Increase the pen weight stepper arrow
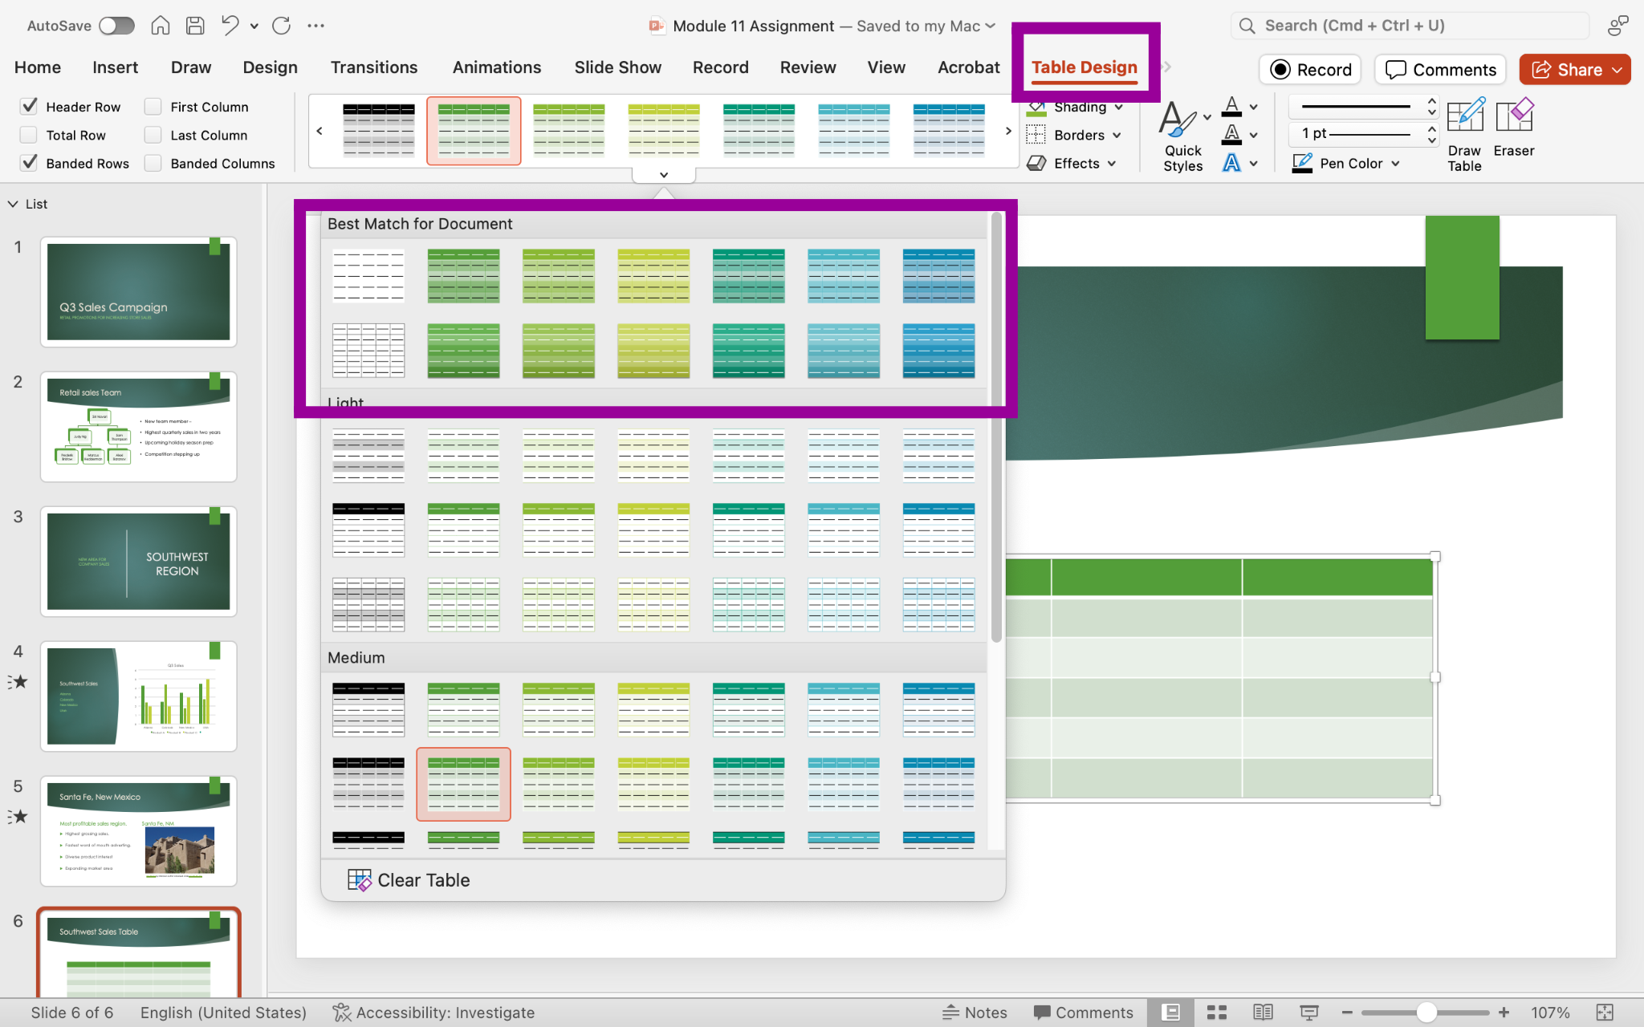The height and width of the screenshot is (1027, 1644). tap(1432, 128)
